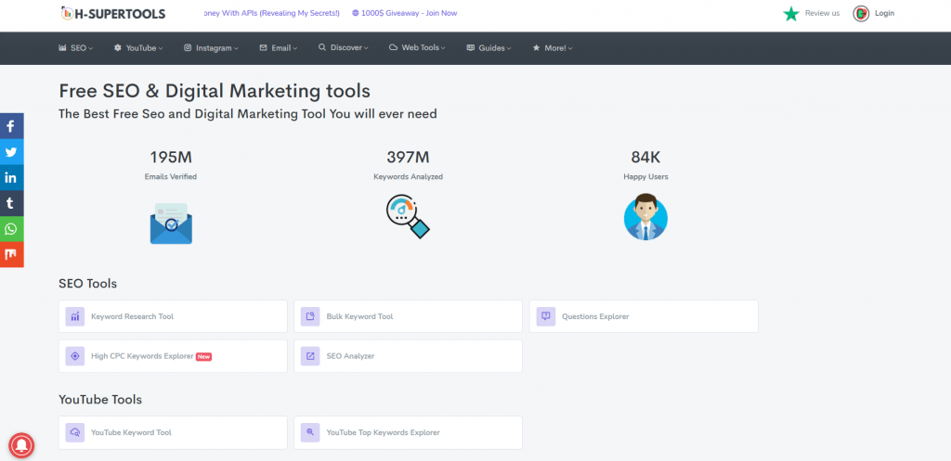
Task: Open Questions Explorer link
Action: click(644, 316)
